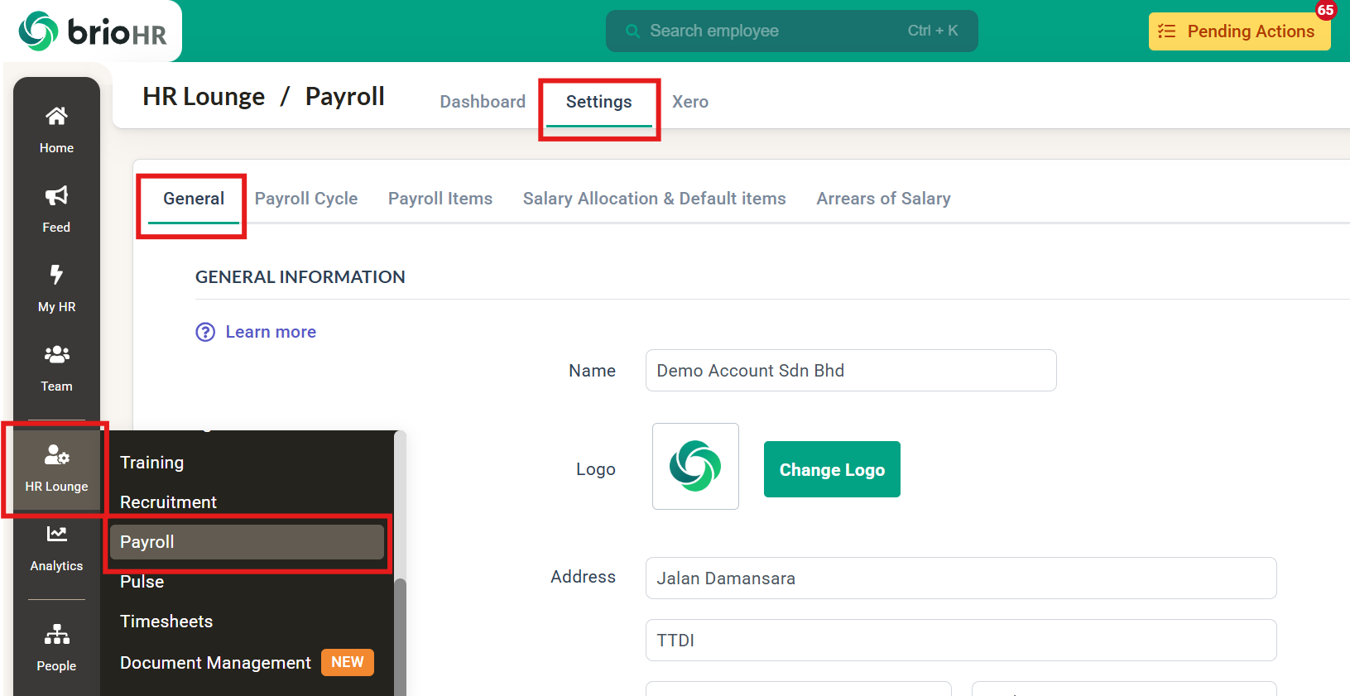Choose Payroll in HR Lounge menu
This screenshot has width=1350, height=696.
tap(247, 542)
